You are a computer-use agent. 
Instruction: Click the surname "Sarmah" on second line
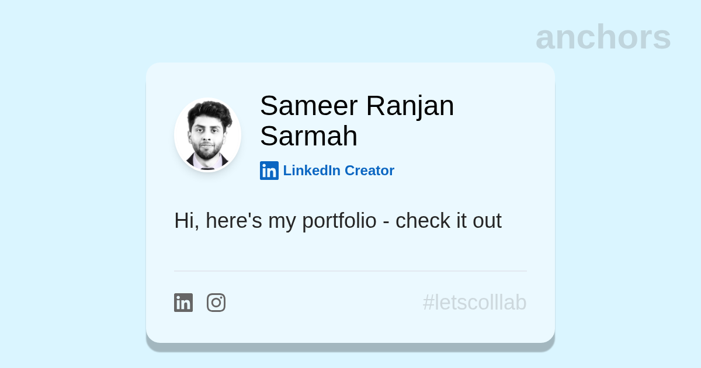click(308, 136)
